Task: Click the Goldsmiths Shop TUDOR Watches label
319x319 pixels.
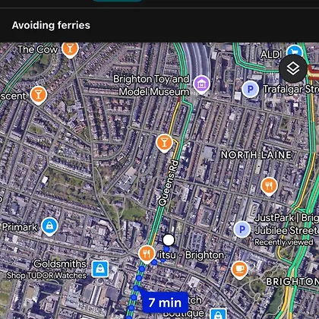Action: point(46,269)
